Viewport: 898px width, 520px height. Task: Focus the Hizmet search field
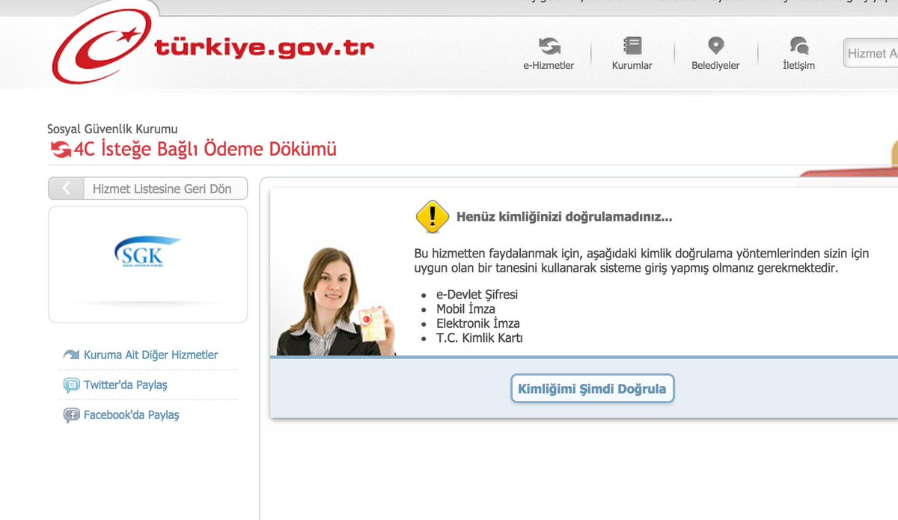click(x=871, y=53)
